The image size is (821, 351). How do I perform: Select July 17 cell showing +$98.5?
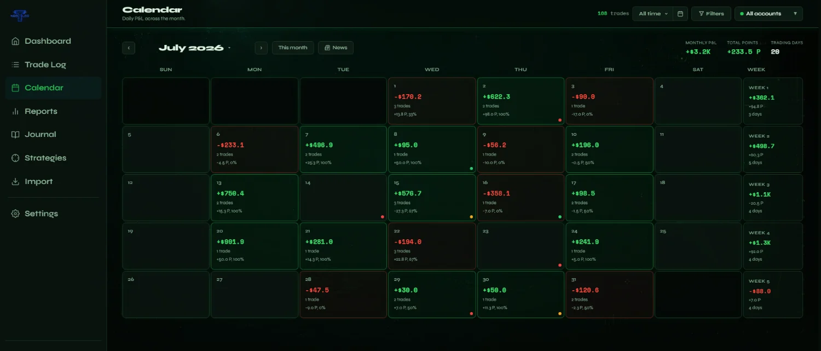click(609, 198)
